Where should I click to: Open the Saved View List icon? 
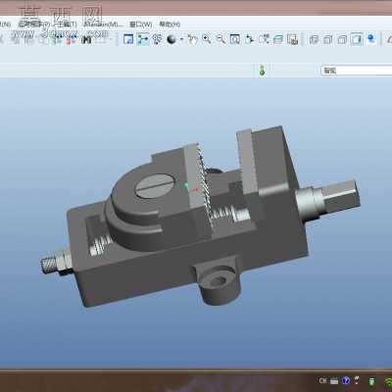264,39
